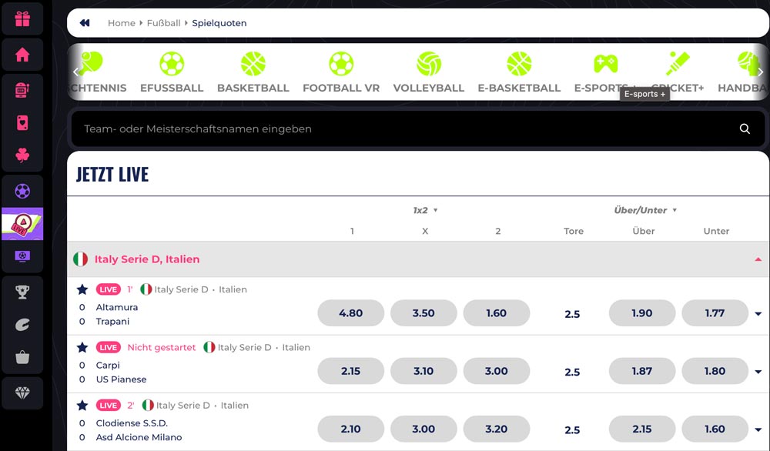770x451 pixels.
Task: Click the double-arrow back icon in breadcrumb
Action: (x=85, y=23)
